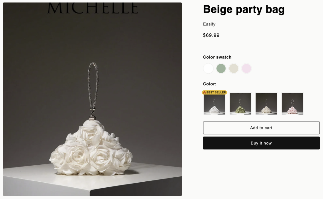The height and width of the screenshot is (199, 323).
Task: Select the white bag thumbnail variant
Action: [214, 104]
